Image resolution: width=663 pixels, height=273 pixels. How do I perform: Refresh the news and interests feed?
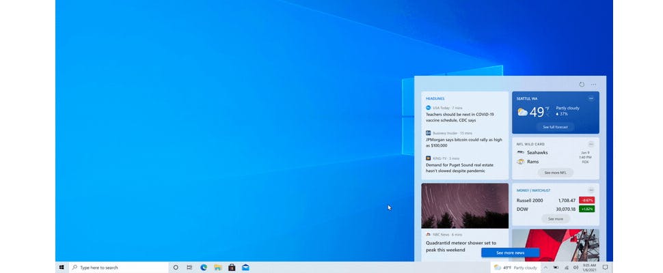582,85
